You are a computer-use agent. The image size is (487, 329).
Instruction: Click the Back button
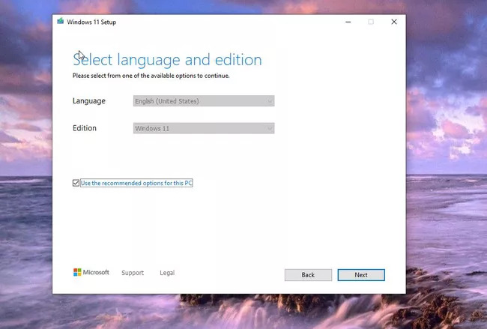click(308, 275)
